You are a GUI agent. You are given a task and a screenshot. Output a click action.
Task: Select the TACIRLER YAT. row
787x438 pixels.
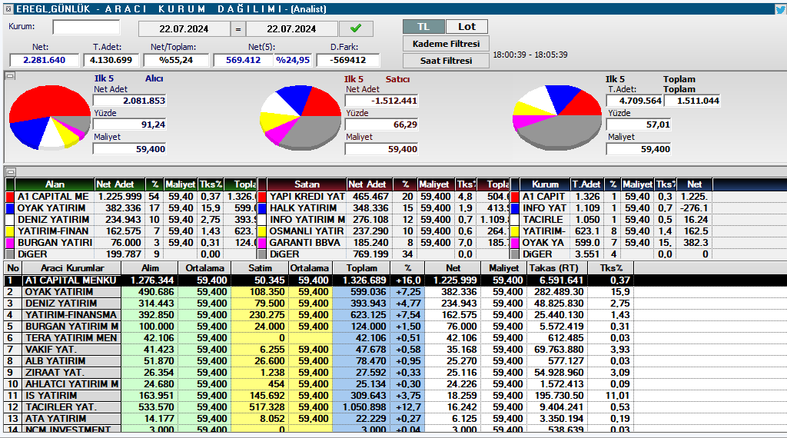[x=394, y=407]
